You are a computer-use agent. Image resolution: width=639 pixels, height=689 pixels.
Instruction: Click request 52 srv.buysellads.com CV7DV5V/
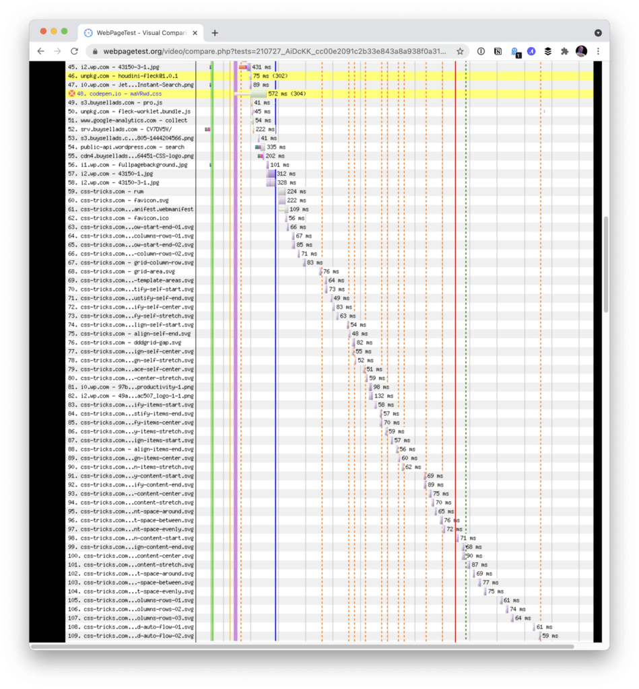(120, 129)
